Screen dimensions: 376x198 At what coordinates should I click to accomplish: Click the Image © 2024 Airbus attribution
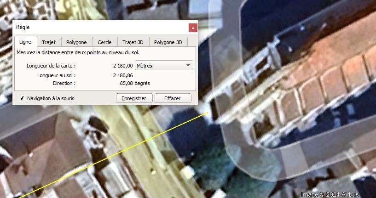[x=330, y=194]
